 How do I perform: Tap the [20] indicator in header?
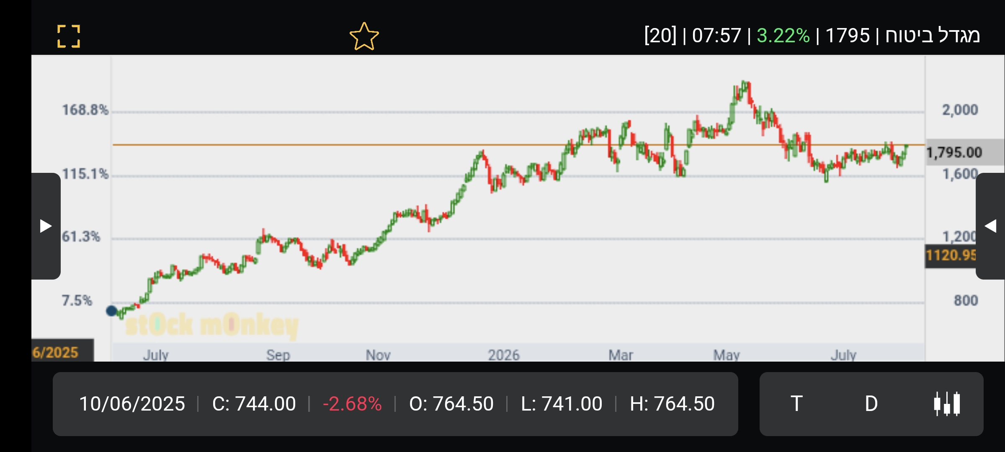(x=660, y=36)
